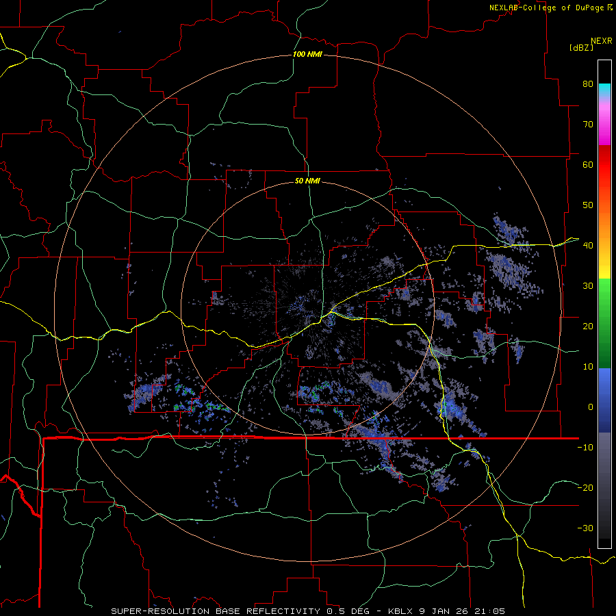The height and width of the screenshot is (616, 616).
Task: Click the 70 dBZ scale value
Action: [588, 124]
